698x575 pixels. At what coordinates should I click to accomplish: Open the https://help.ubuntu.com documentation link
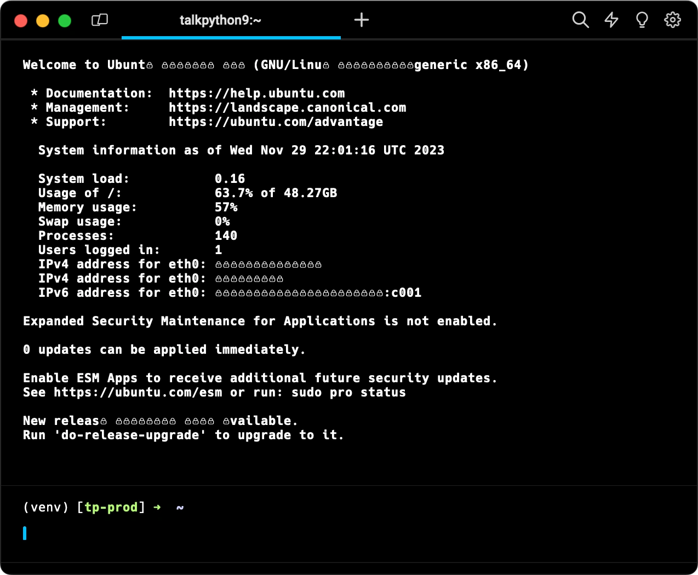256,93
